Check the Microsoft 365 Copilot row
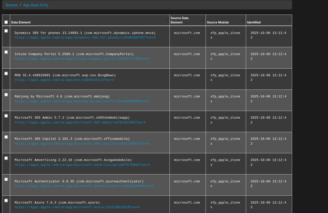Viewport: 328px width, 213px height. click(x=6, y=137)
